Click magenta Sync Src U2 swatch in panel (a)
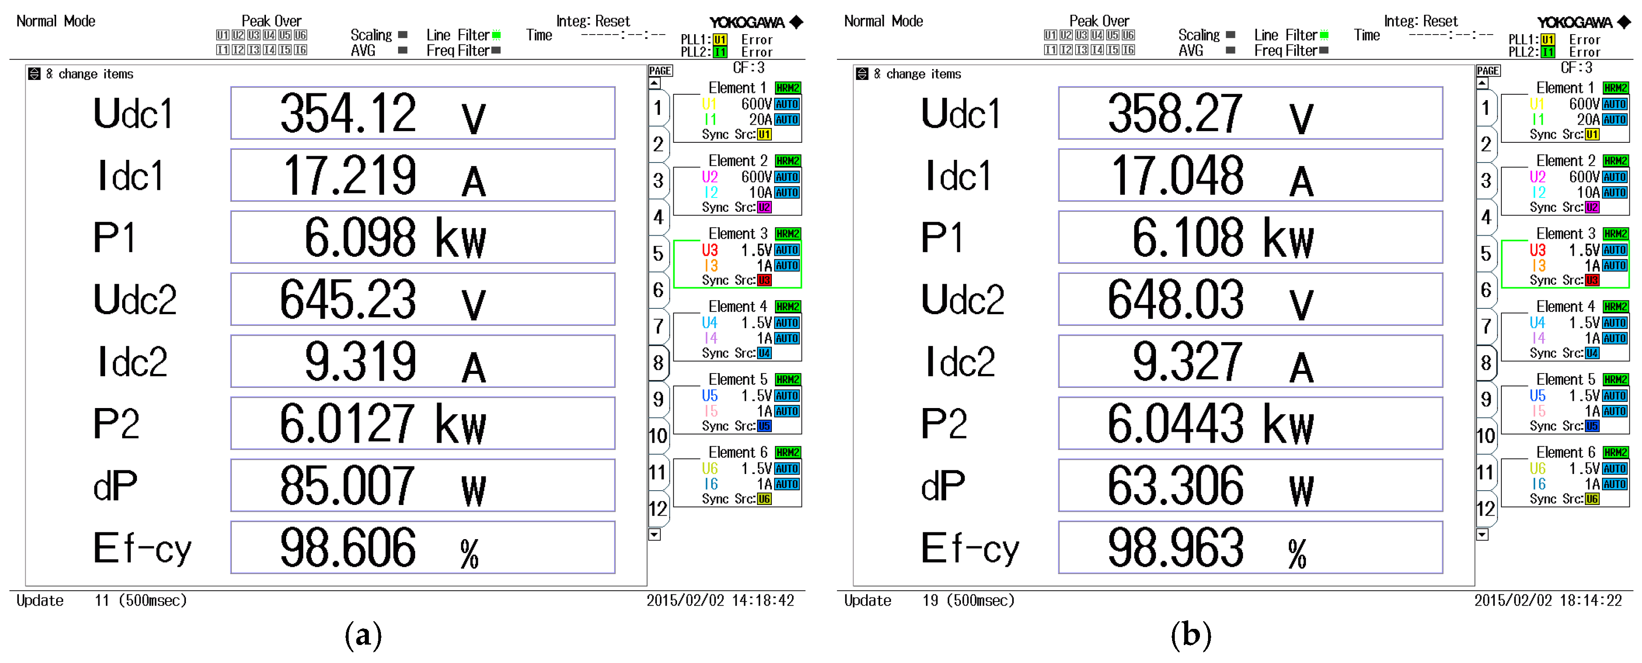This screenshot has width=1642, height=663. [764, 208]
